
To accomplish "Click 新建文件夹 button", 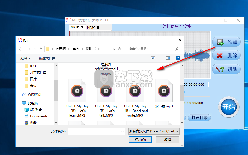I will point(47,58).
